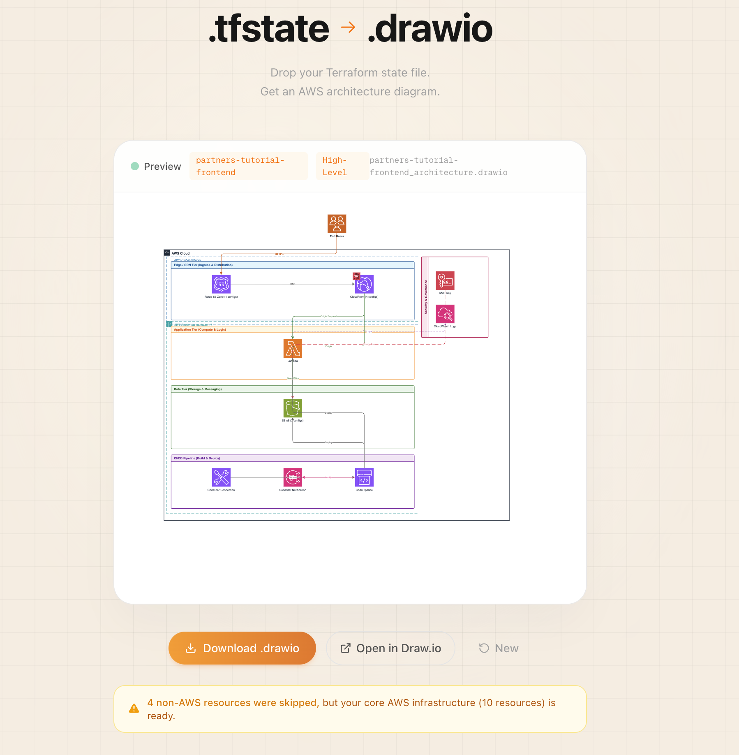Click the Download .drawio button
The image size is (739, 755).
pos(242,648)
